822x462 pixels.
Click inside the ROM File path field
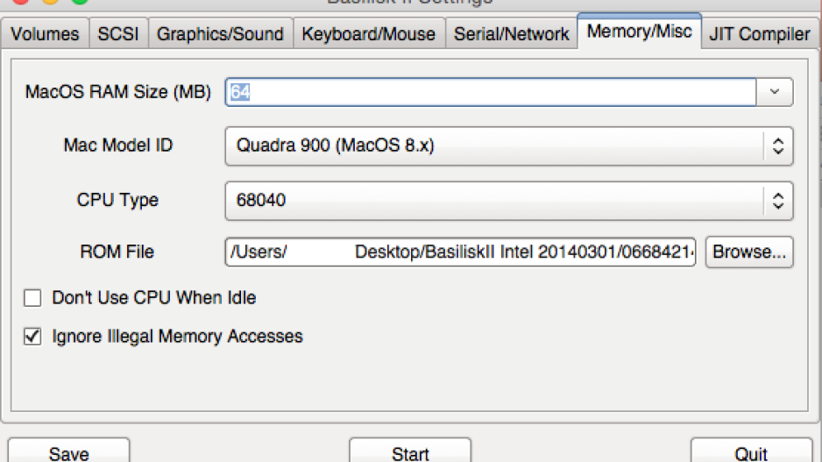[x=460, y=252]
